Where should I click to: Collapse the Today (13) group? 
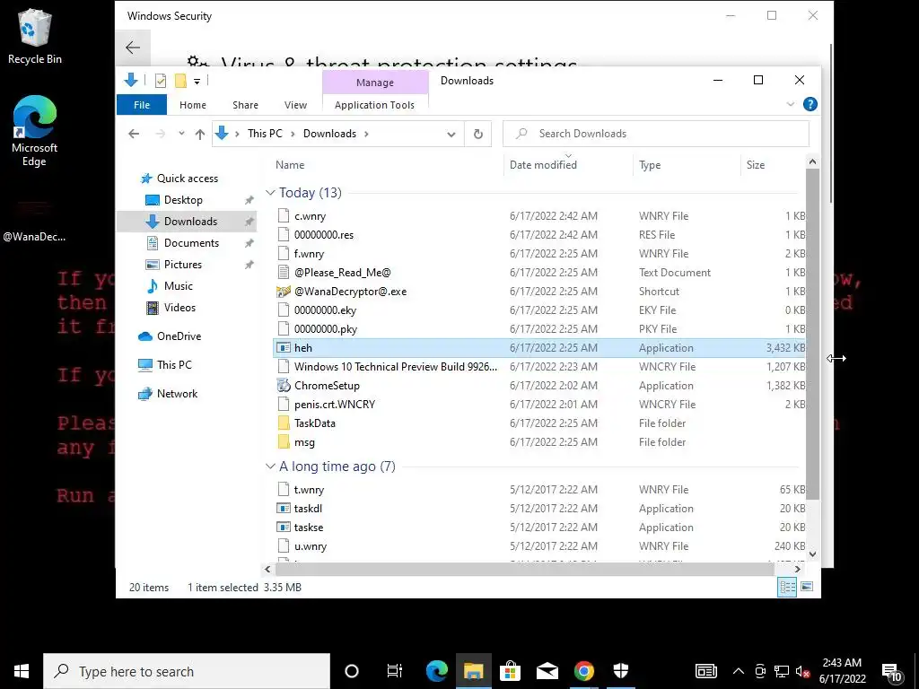tap(270, 193)
